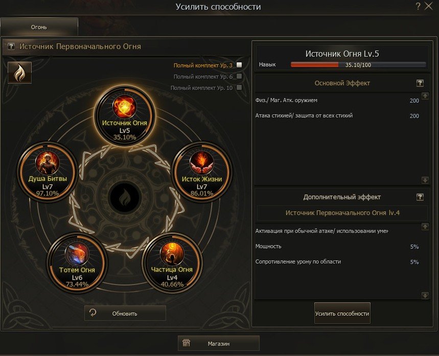Toggle Полный комплект Ур. 10 checkbox
The image size is (439, 356).
coord(239,87)
